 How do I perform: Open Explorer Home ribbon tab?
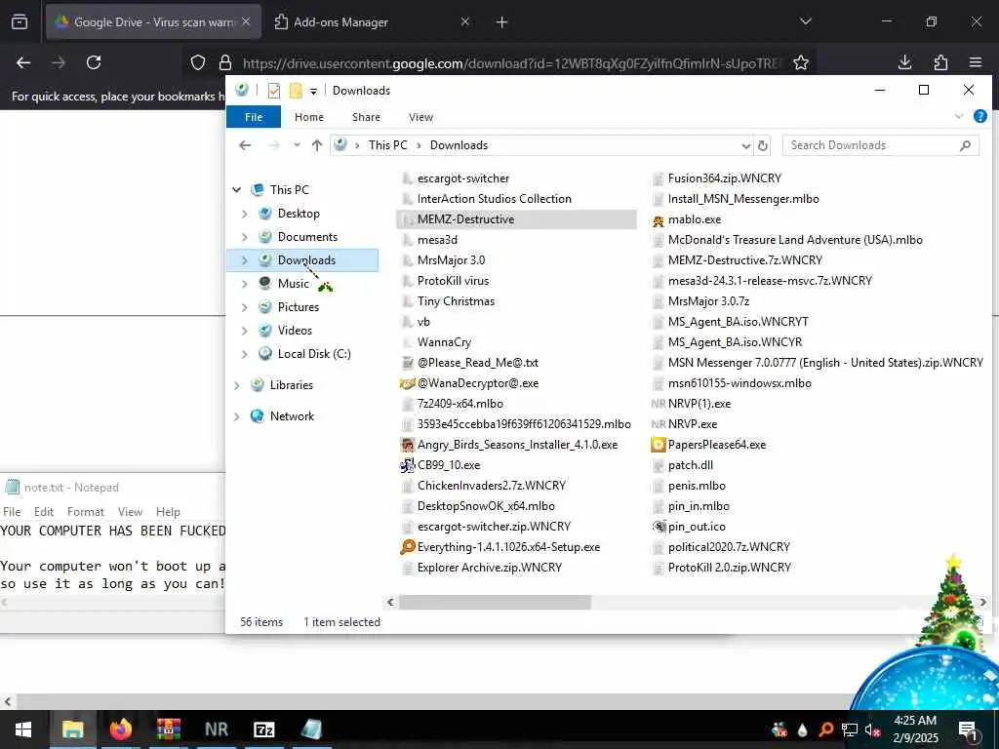[x=309, y=117]
